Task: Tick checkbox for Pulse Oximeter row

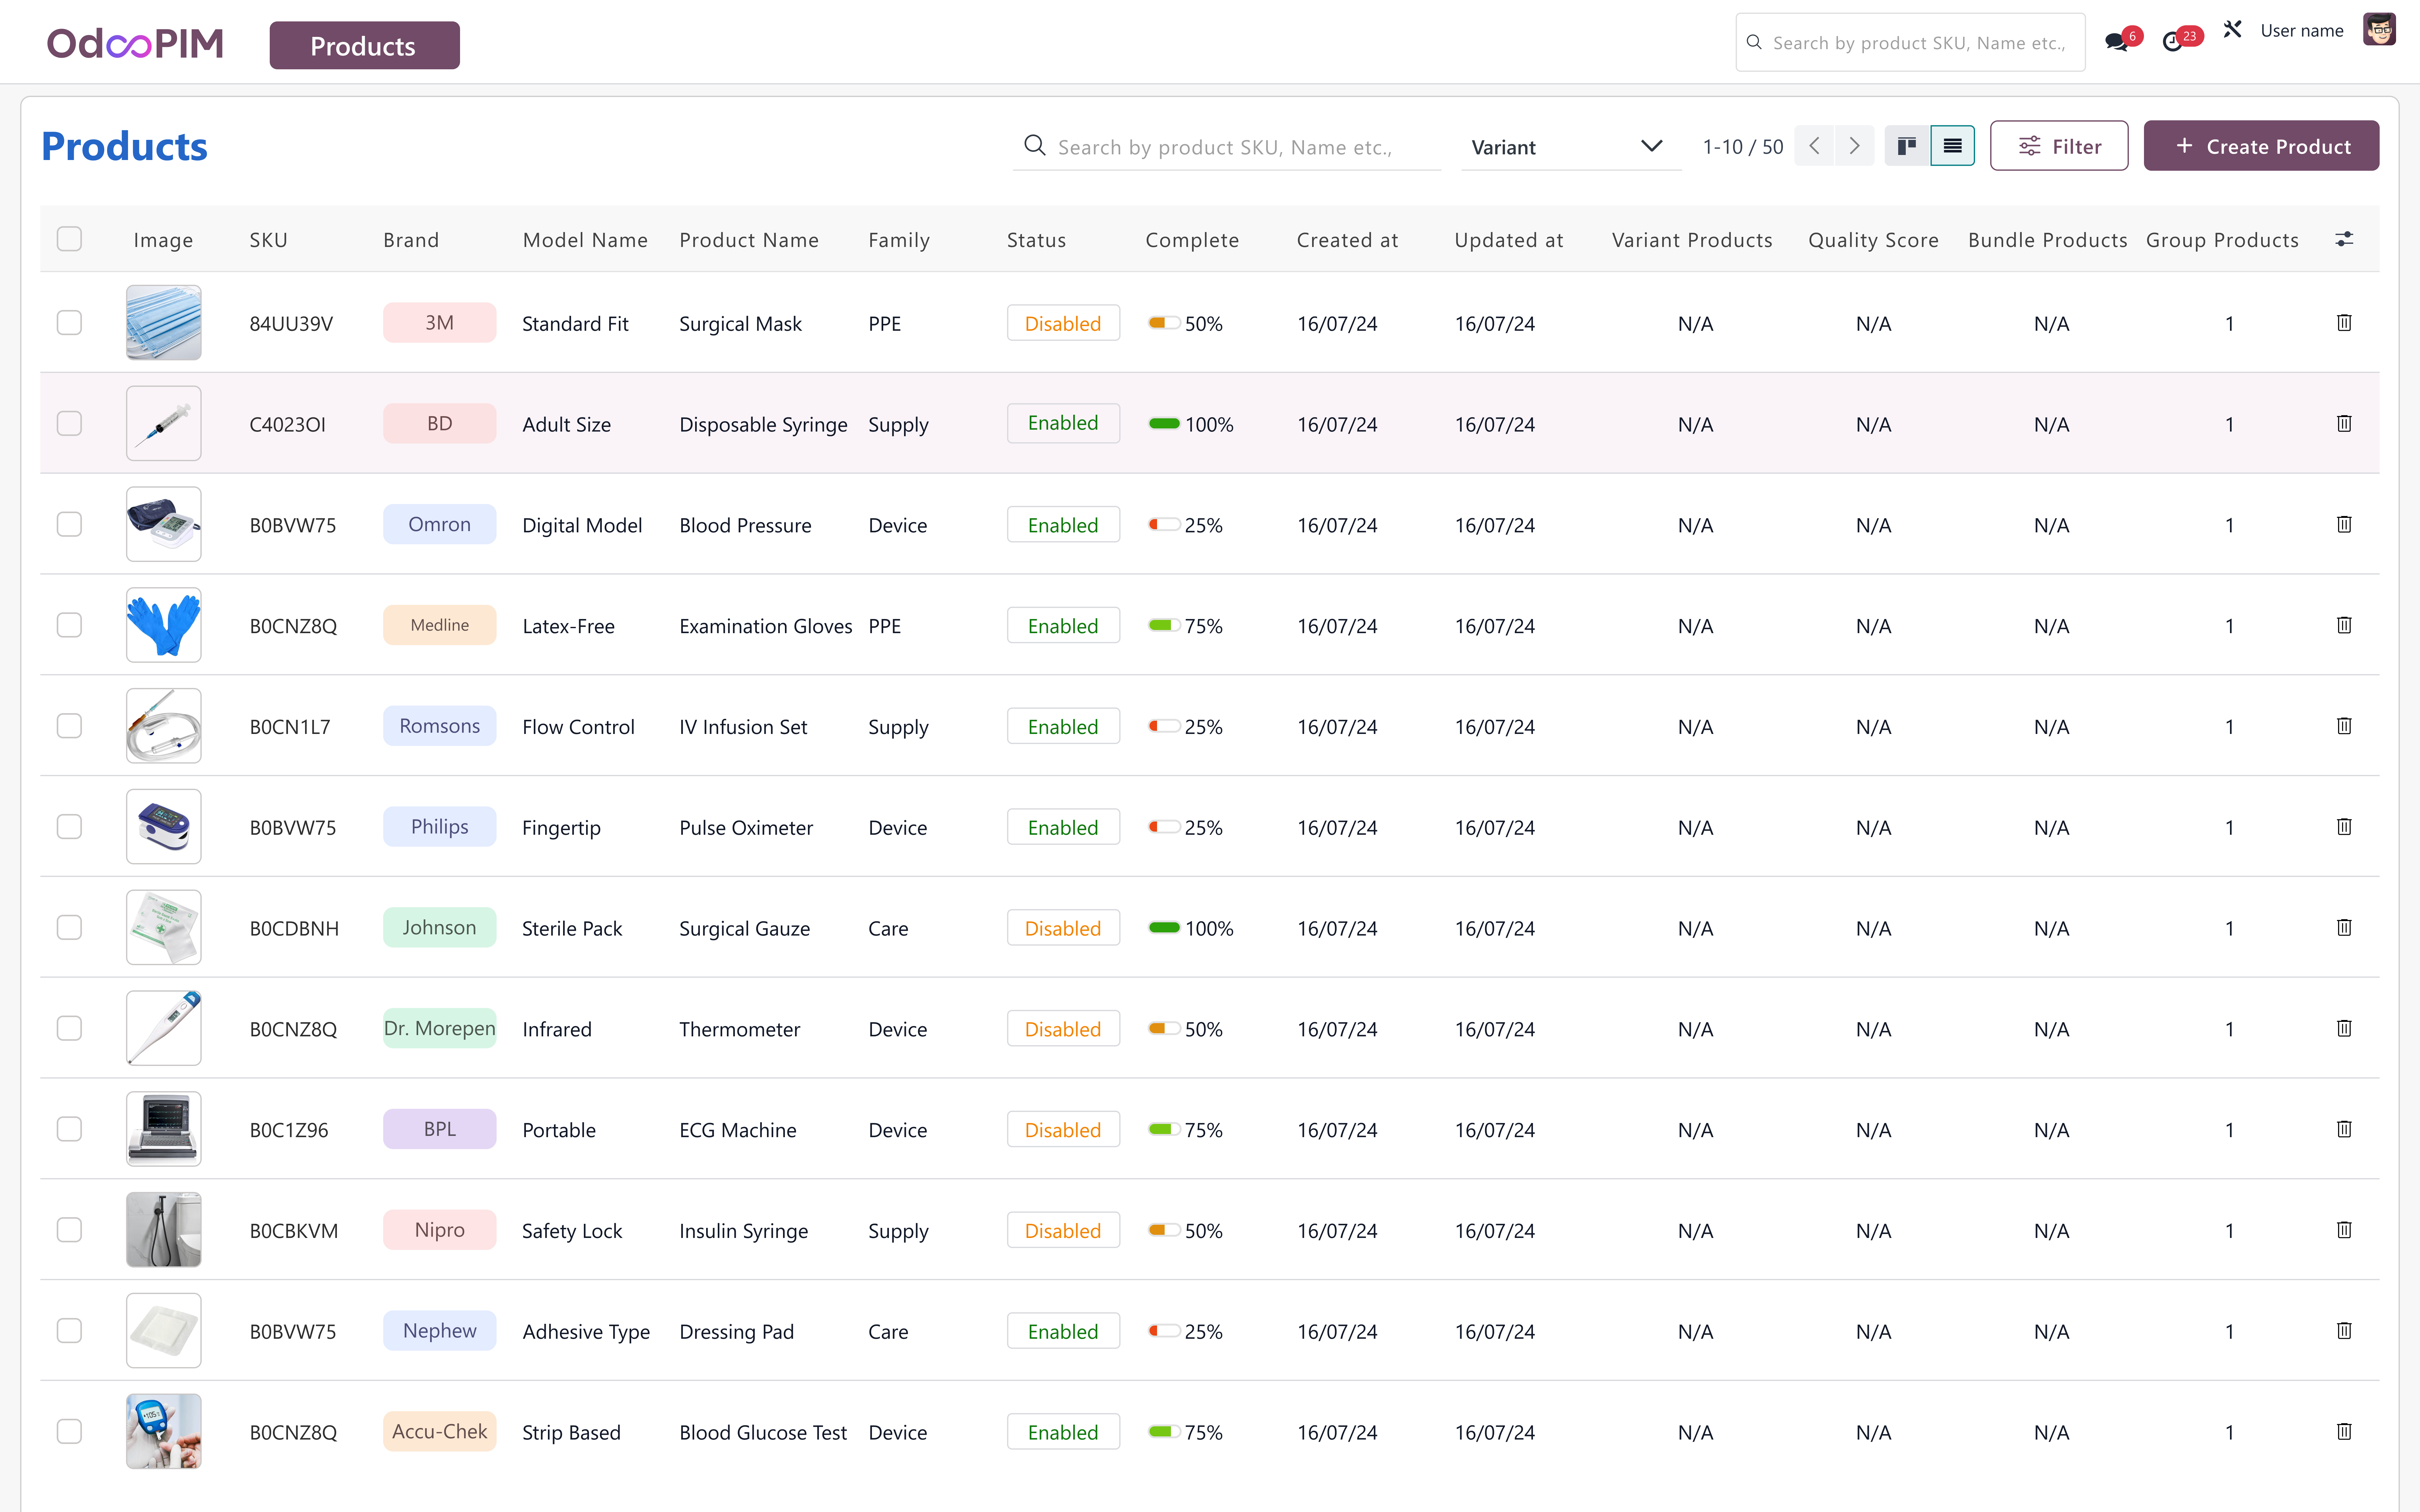Action: [69, 827]
